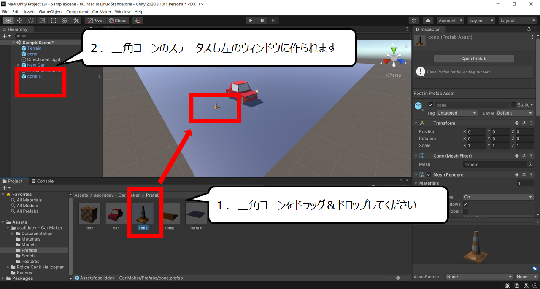540x289 pixels.
Task: Toggle grid snapping icon in toolbar
Action: [138, 21]
